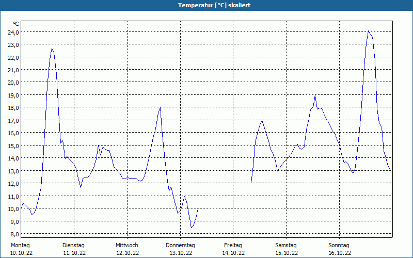The image size is (413, 258).
Task: Click the date 16.10.22
Action: (x=340, y=253)
